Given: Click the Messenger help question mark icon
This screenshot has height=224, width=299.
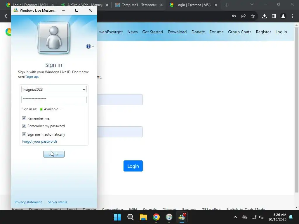Looking at the screenshot, I should pos(88,46).
